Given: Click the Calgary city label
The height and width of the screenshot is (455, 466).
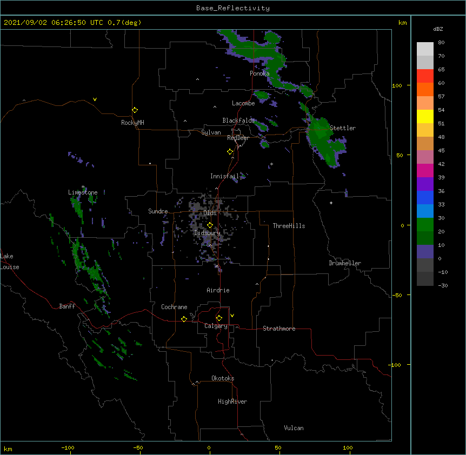Looking at the screenshot, I should [x=216, y=326].
